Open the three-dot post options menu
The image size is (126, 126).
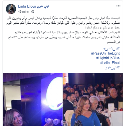tap(118, 6)
